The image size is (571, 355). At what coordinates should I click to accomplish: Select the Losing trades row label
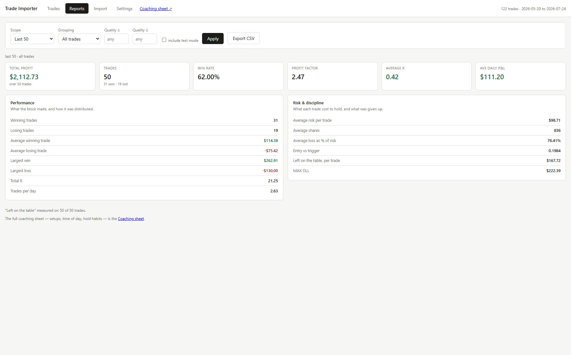(x=22, y=131)
